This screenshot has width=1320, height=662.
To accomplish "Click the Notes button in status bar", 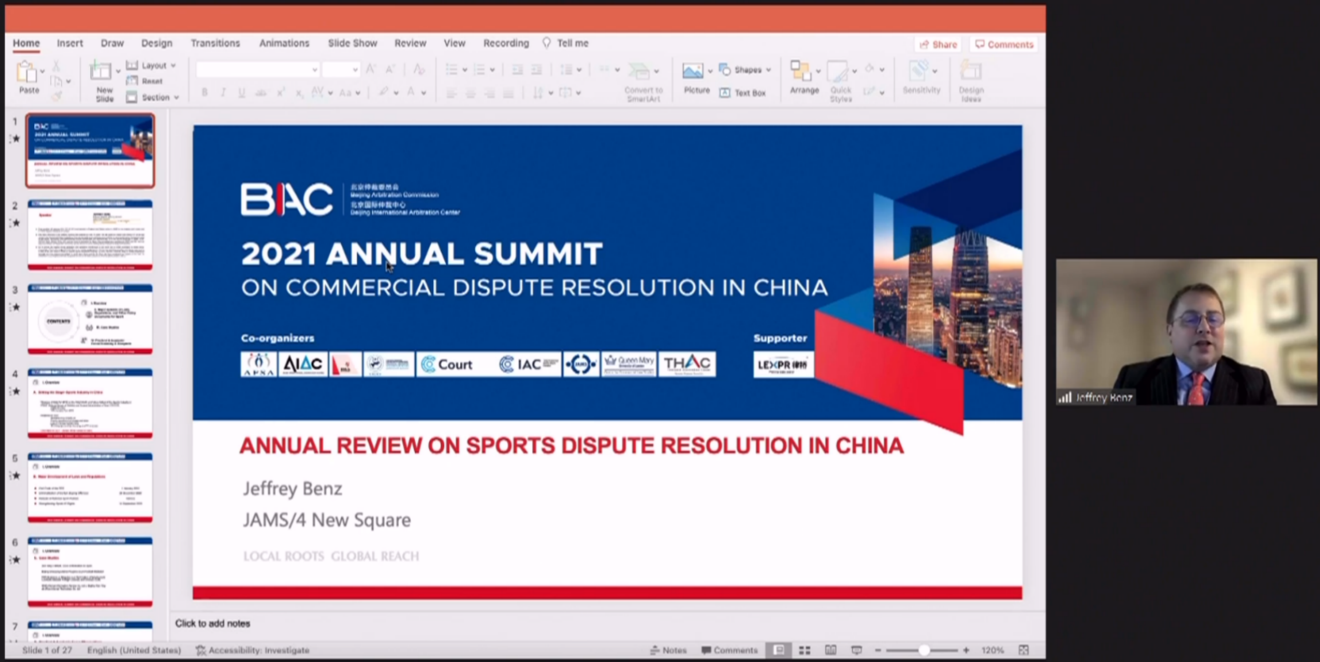I will click(668, 650).
